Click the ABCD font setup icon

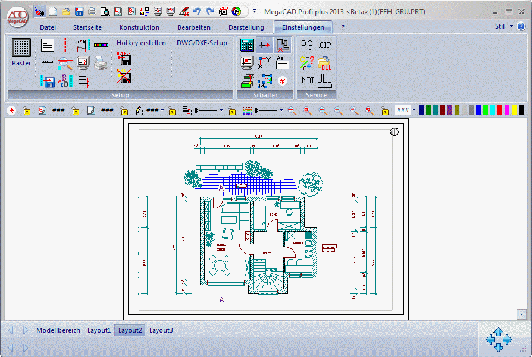(65, 81)
